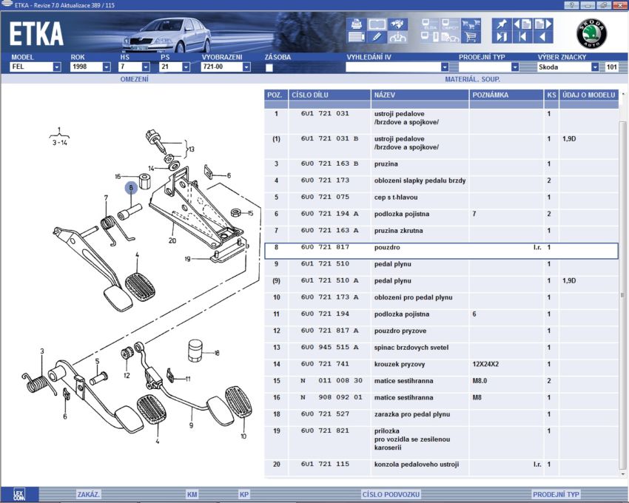Click the KP button in bottom bar
This screenshot has height=503, width=629.
pos(244,495)
